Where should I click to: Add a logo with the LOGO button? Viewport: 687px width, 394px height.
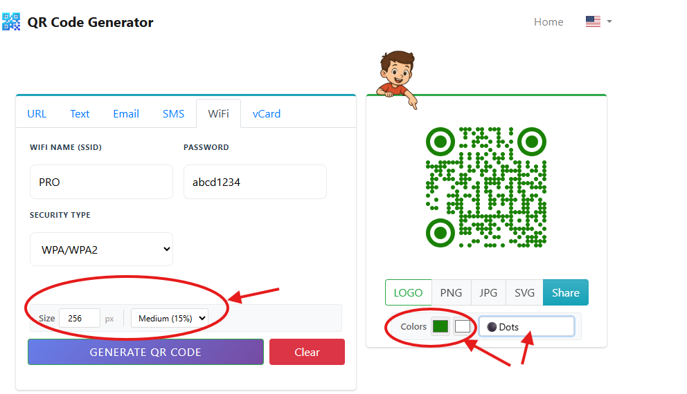(x=409, y=292)
